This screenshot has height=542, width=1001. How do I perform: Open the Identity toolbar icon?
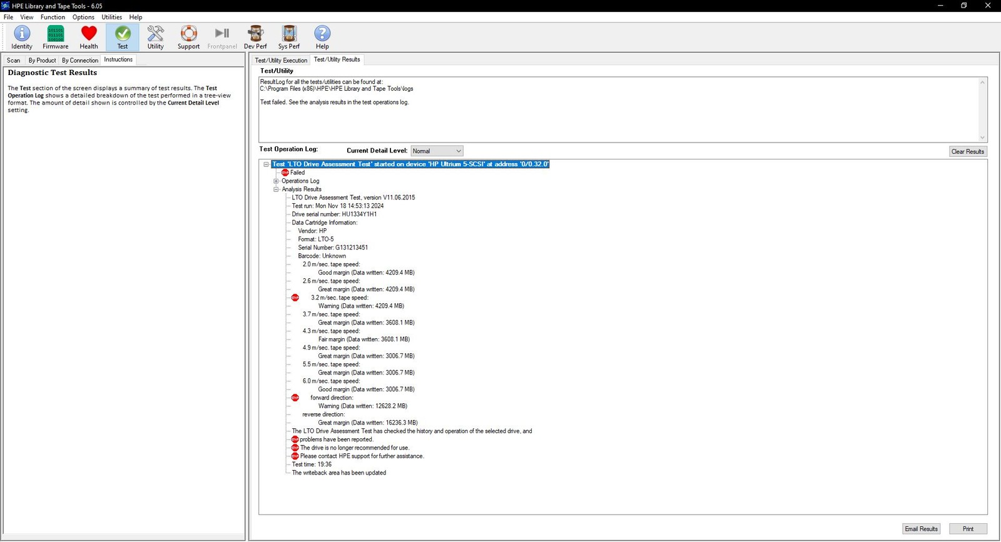click(x=22, y=37)
